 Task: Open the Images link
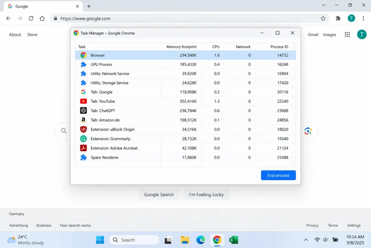(x=329, y=34)
